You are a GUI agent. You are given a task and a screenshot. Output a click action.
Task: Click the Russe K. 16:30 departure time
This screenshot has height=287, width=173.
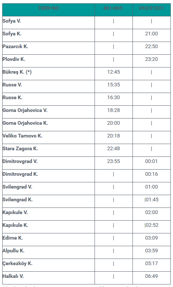click(114, 98)
